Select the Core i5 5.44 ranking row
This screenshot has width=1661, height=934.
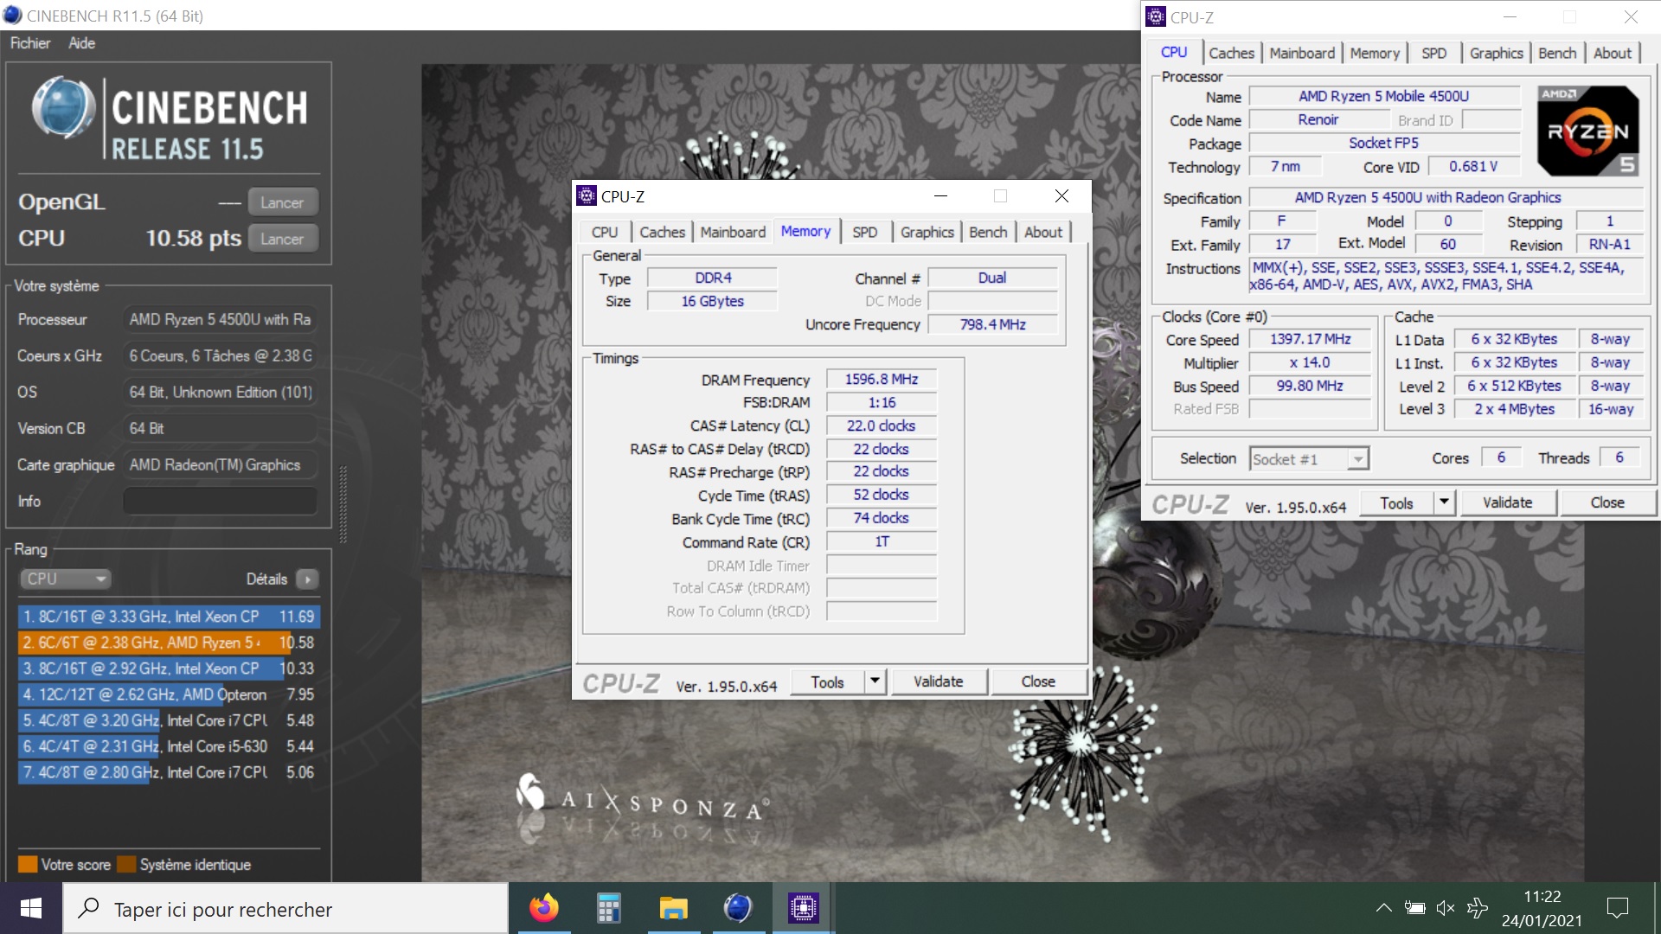click(x=169, y=746)
